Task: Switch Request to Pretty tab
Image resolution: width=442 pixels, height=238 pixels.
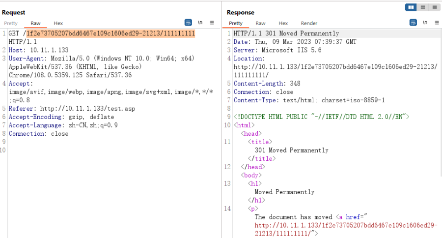Action: click(x=11, y=24)
